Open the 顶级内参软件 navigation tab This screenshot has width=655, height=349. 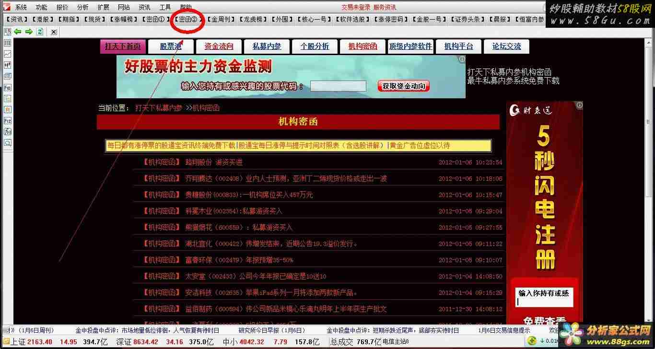[411, 47]
